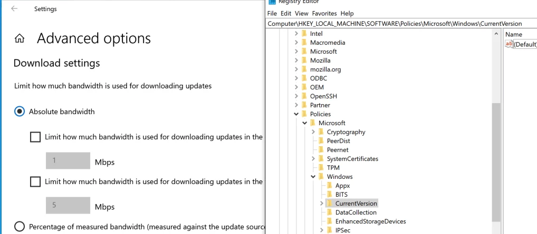
Task: Select the Windows key in the tree
Action: pyautogui.click(x=339, y=177)
